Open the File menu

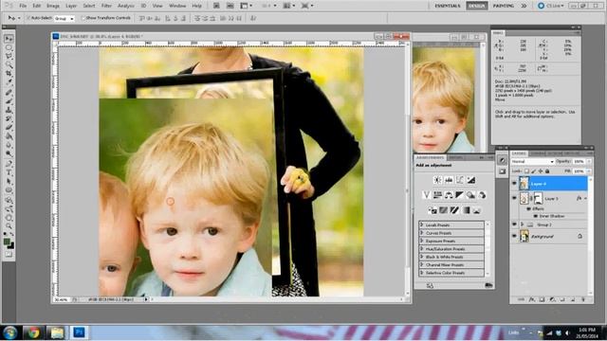point(23,6)
